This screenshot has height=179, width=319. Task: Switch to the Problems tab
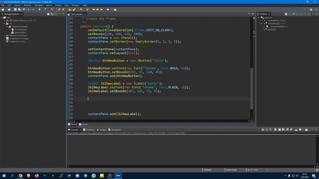[x=89, y=129]
